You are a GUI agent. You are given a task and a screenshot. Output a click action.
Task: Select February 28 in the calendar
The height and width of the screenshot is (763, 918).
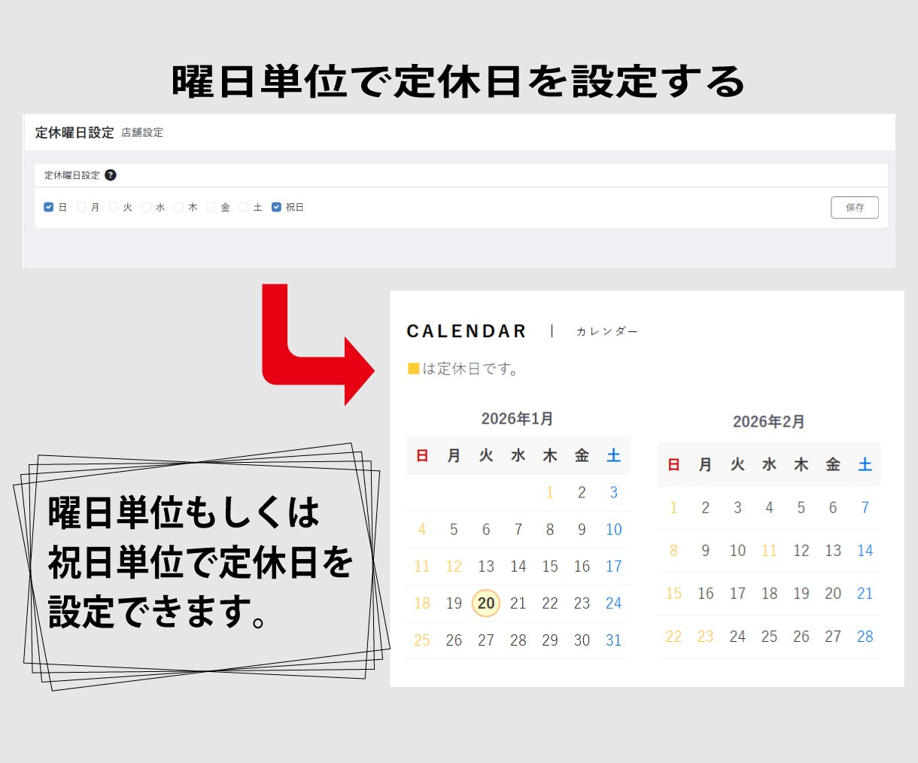[x=865, y=637]
